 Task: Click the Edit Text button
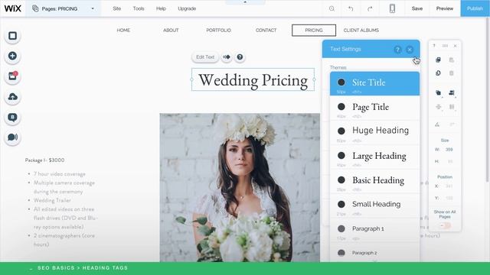coord(205,57)
